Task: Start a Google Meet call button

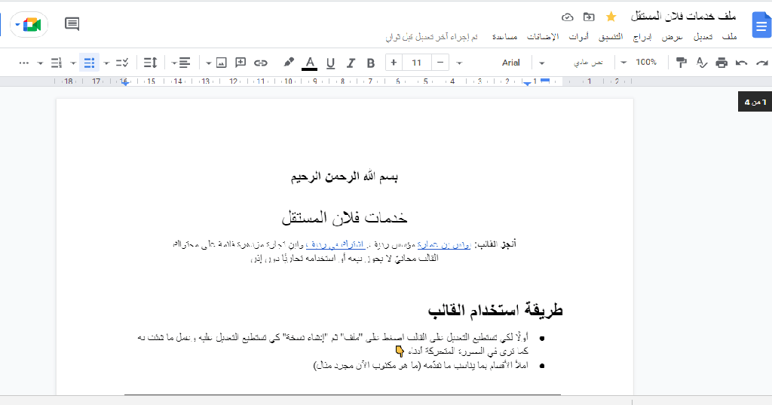Action: pos(32,24)
